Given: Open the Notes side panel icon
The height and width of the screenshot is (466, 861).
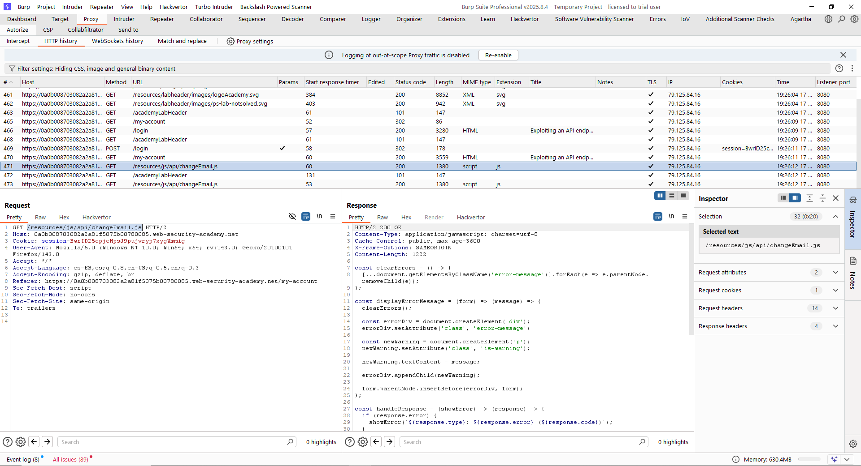Looking at the screenshot, I should [852, 261].
